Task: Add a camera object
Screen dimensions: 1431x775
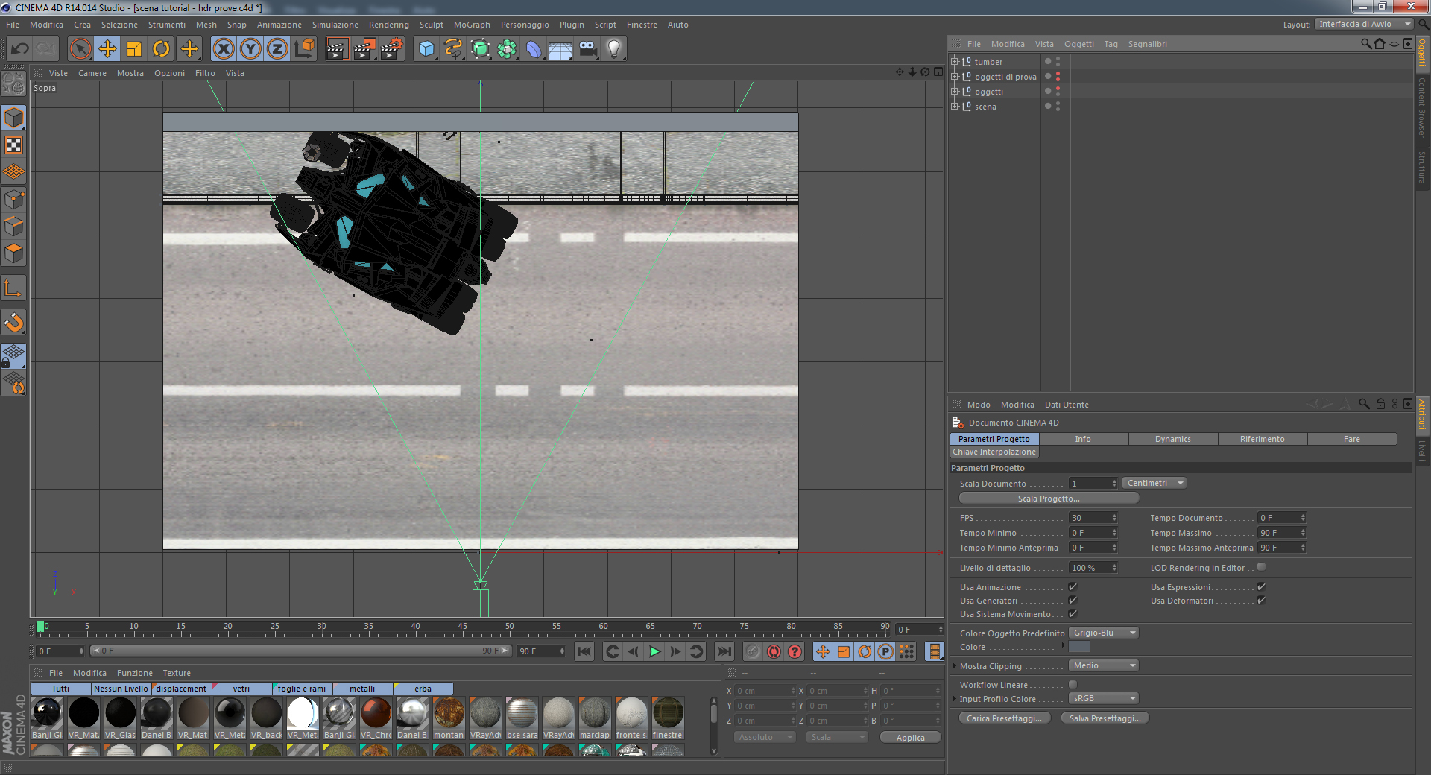Action: (x=588, y=49)
